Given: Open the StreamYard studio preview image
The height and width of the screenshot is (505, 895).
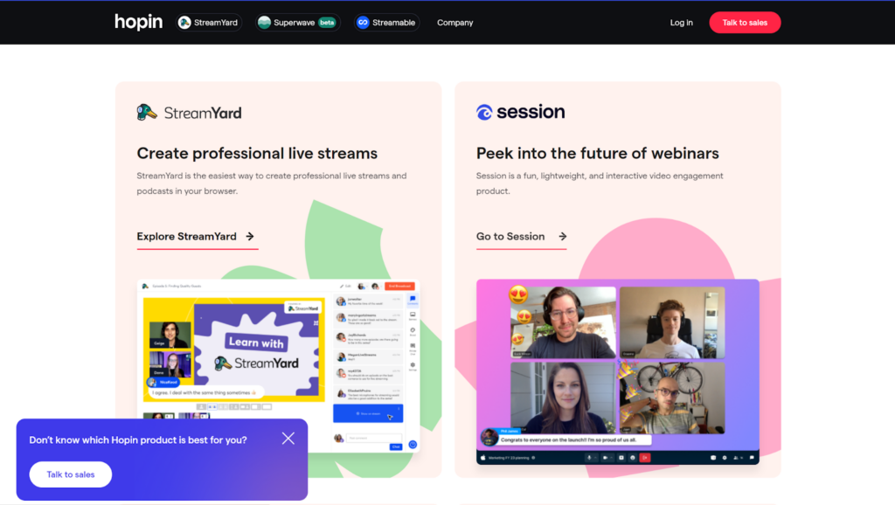Looking at the screenshot, I should [279, 365].
